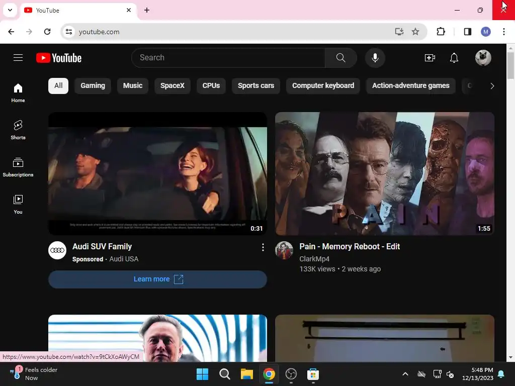Image resolution: width=515 pixels, height=386 pixels.
Task: Open the notifications bell
Action: click(454, 58)
